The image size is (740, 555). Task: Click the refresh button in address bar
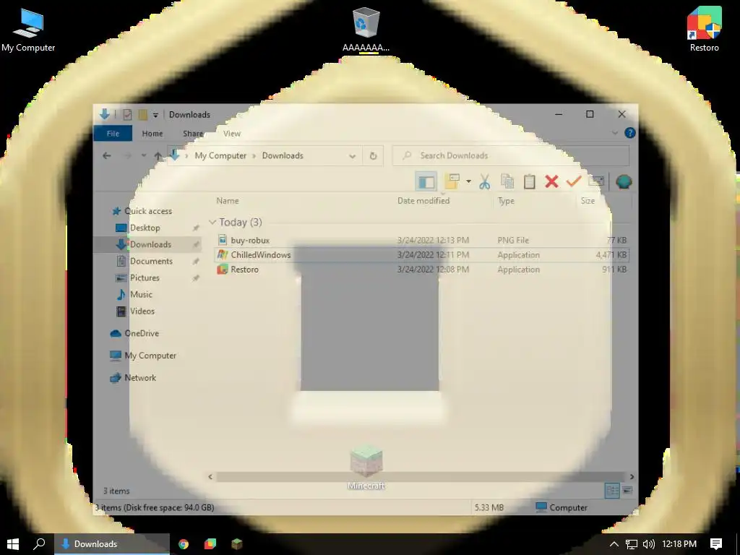click(x=374, y=156)
